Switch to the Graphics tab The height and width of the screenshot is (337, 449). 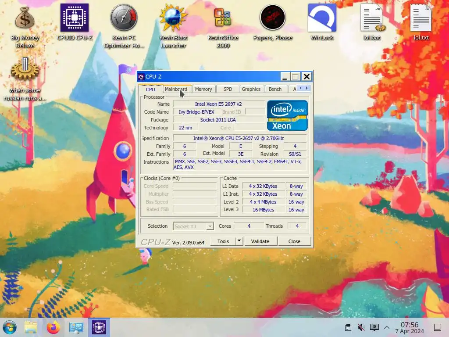(251, 89)
